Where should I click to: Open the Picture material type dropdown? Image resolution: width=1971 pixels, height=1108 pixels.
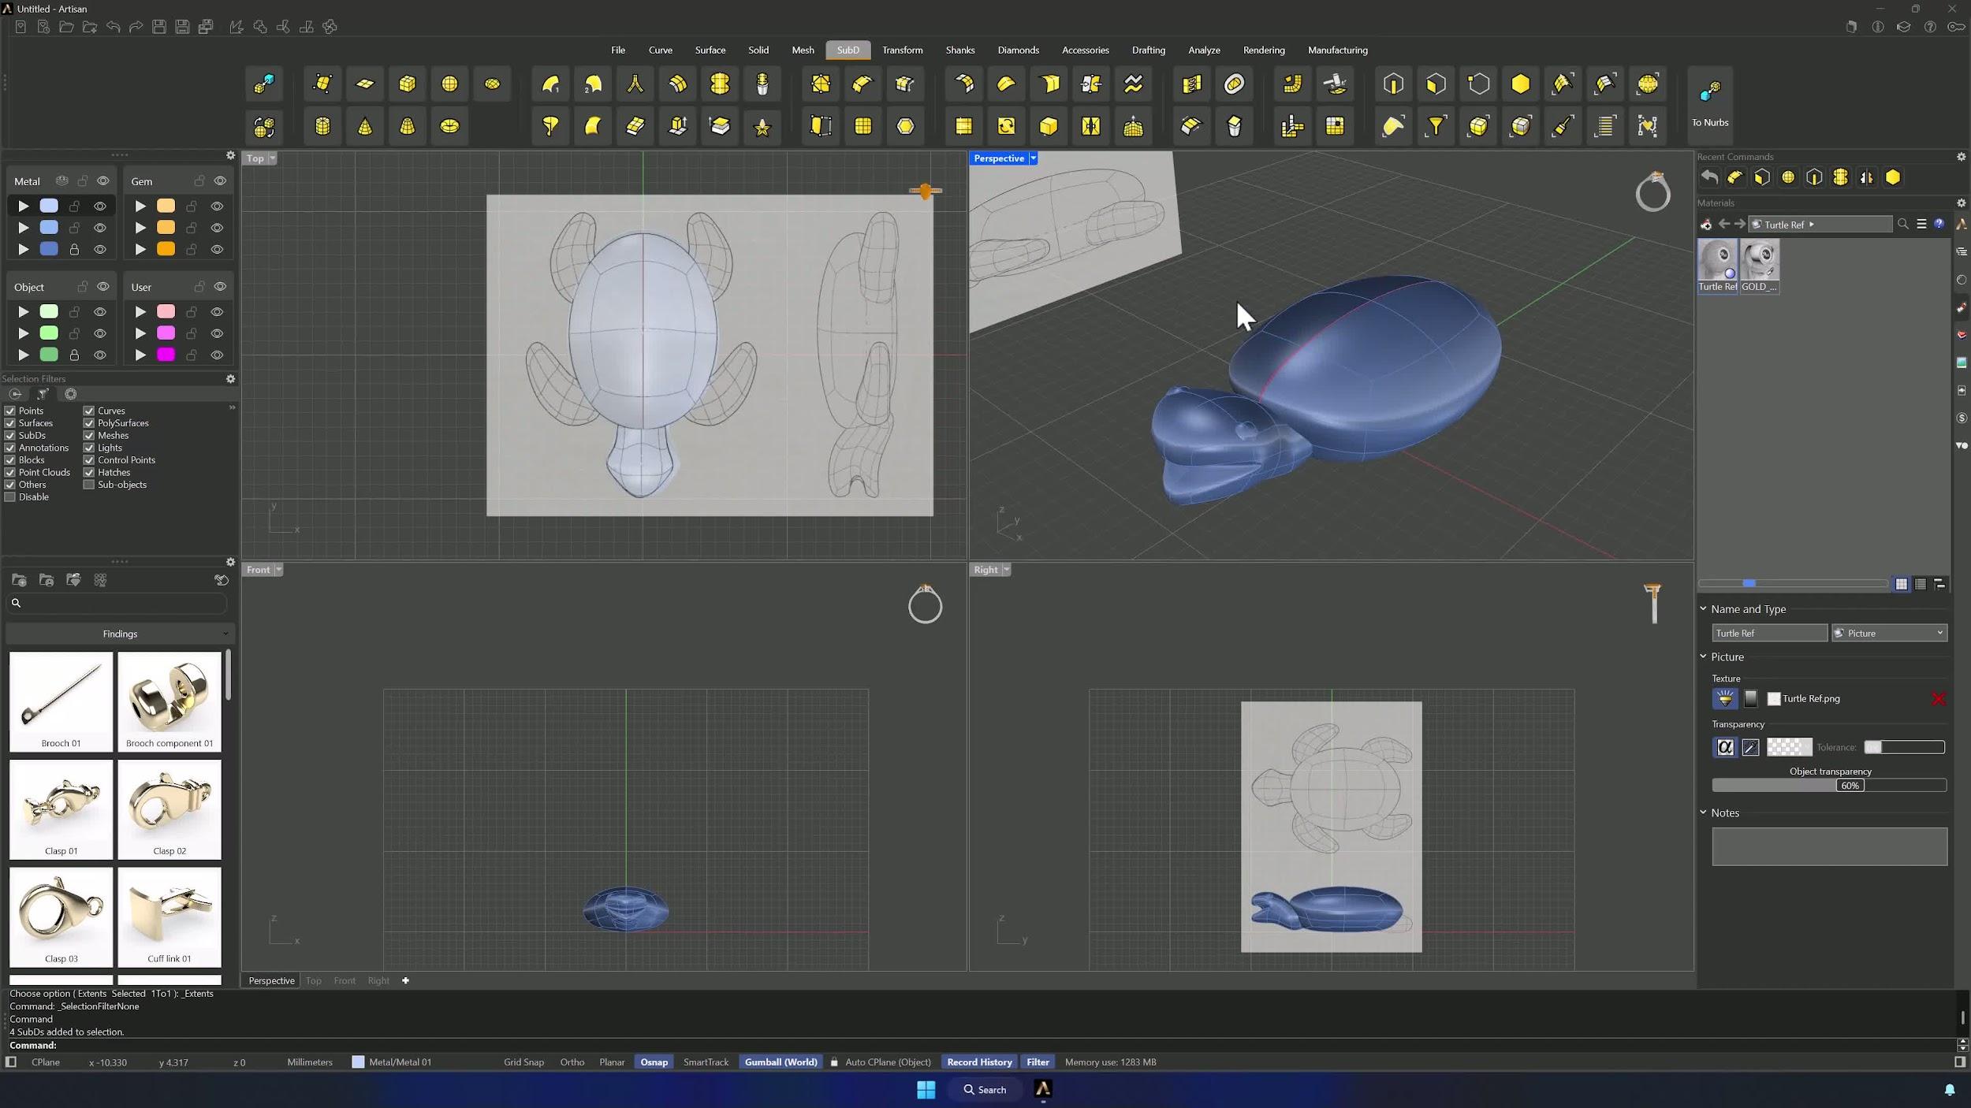[1889, 634]
